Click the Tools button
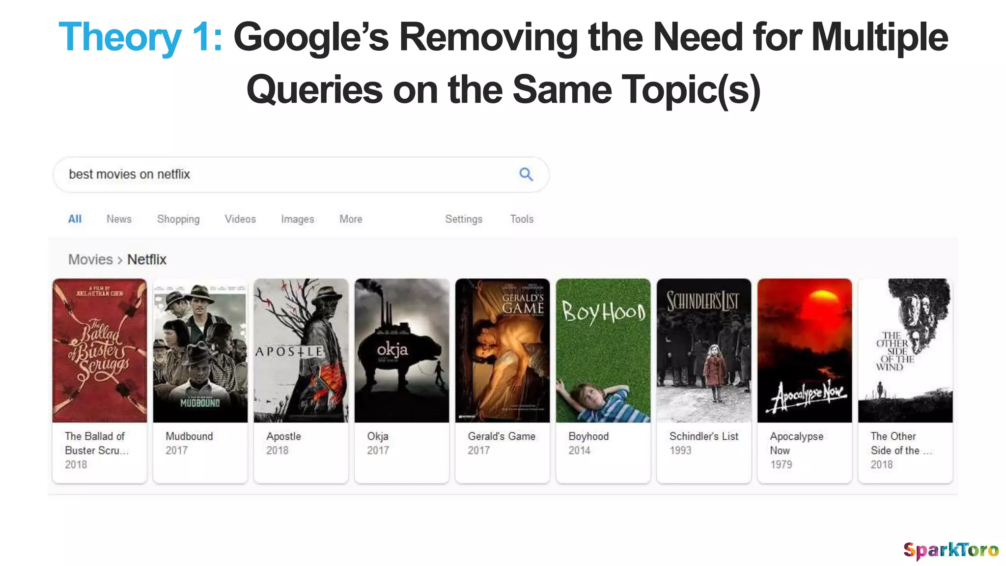The width and height of the screenshot is (1006, 566). coord(522,219)
